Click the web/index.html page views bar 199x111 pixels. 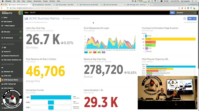tap(171, 66)
